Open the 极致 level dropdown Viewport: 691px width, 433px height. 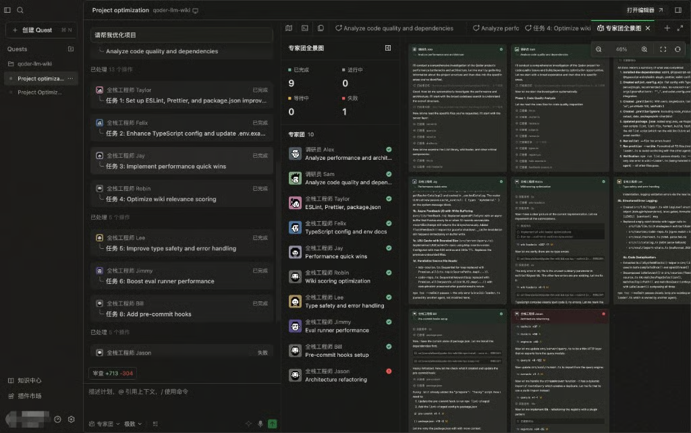tap(133, 424)
